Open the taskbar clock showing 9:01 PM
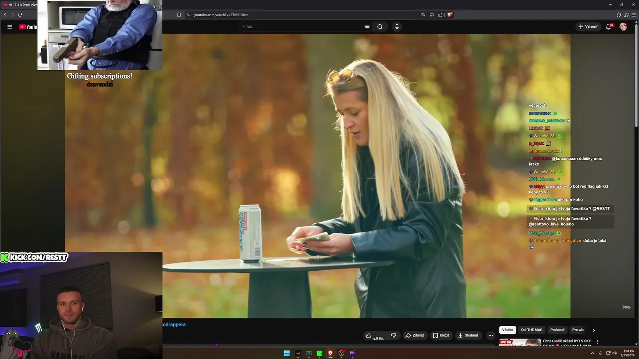 click(x=627, y=353)
